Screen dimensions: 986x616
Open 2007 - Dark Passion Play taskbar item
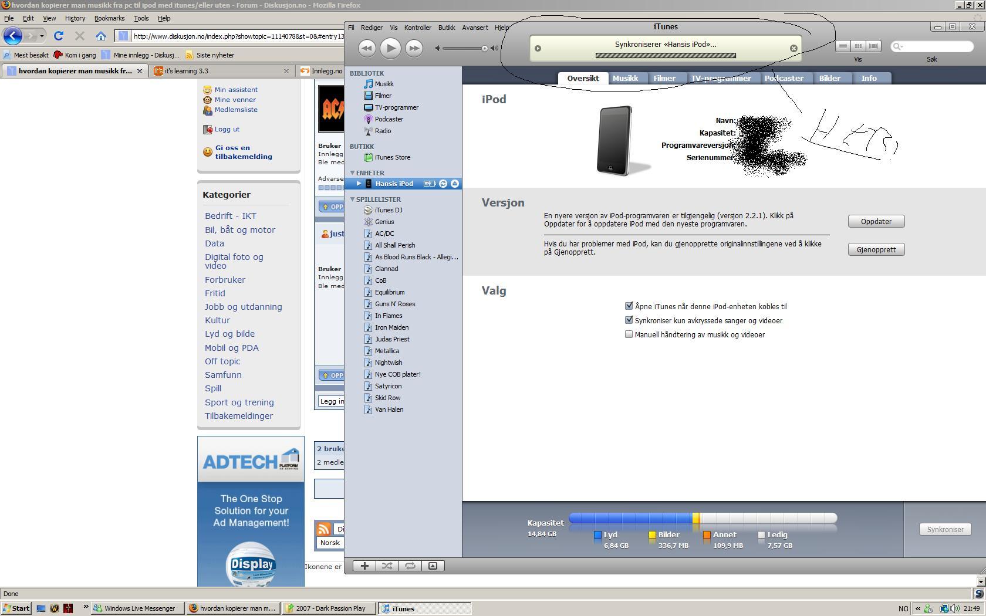click(330, 608)
